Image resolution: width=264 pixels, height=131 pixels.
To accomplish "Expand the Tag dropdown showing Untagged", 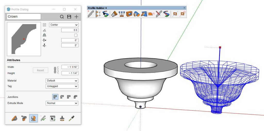I will [62, 86].
